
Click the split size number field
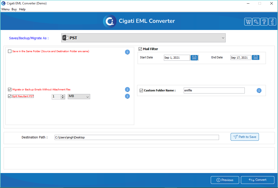coord(56,97)
